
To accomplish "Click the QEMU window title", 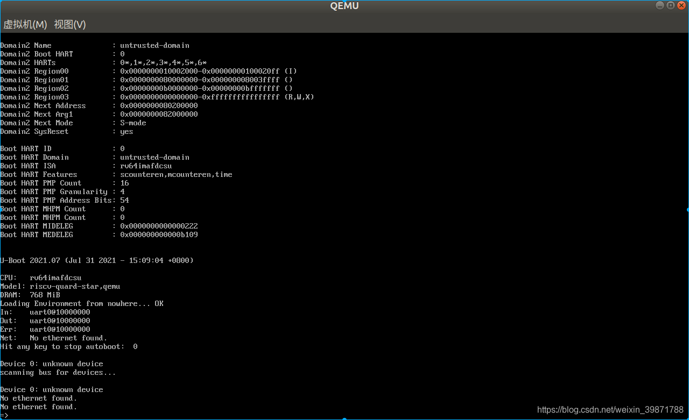I will point(344,5).
